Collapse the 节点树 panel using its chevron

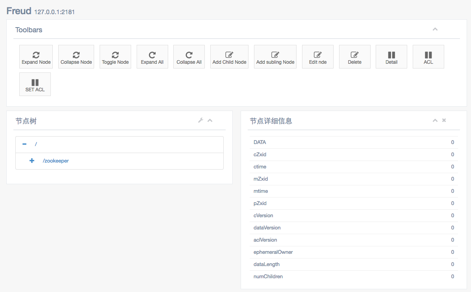point(210,120)
